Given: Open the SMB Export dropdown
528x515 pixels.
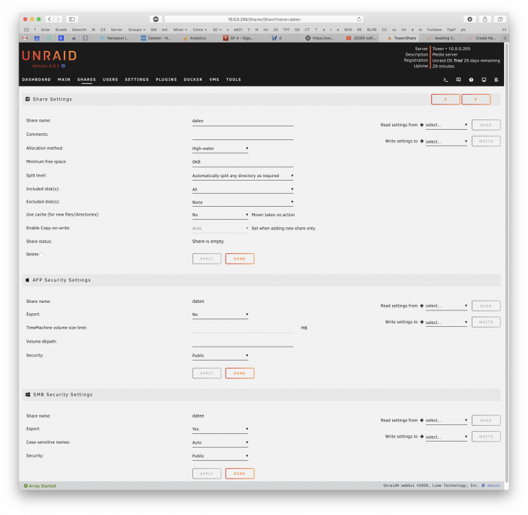Looking at the screenshot, I should point(220,429).
